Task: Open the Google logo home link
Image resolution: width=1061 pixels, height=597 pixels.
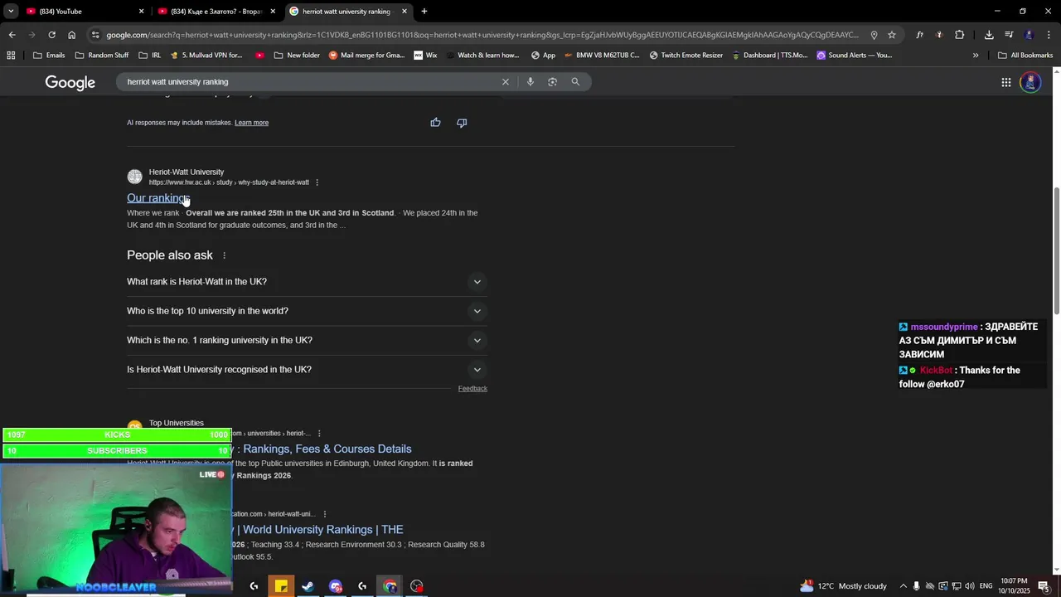Action: point(70,82)
